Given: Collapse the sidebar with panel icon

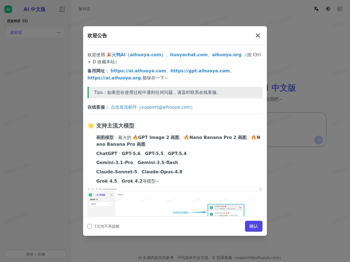Looking at the screenshot, I should coord(62,9).
